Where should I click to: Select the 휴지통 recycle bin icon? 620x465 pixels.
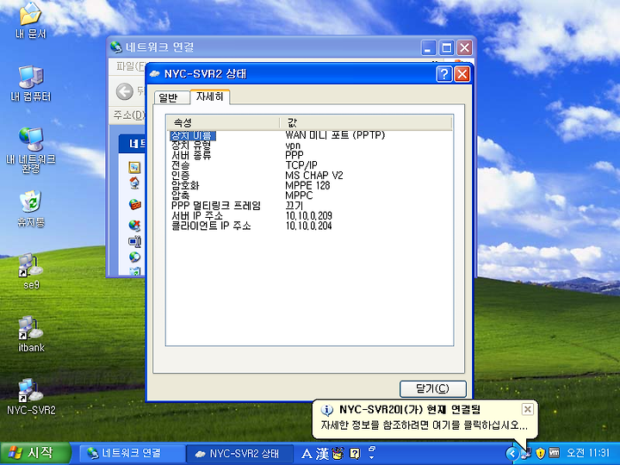tap(31, 208)
